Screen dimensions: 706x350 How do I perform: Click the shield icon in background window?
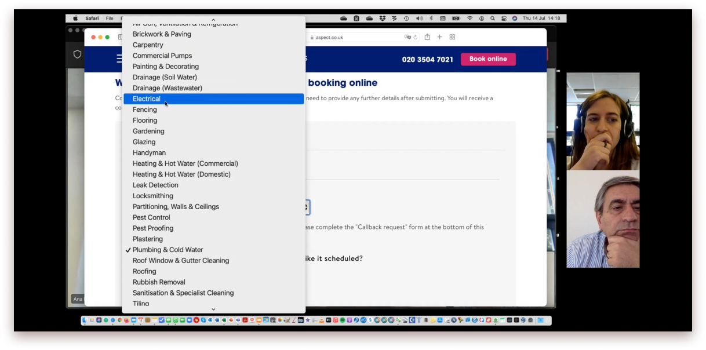(77, 54)
